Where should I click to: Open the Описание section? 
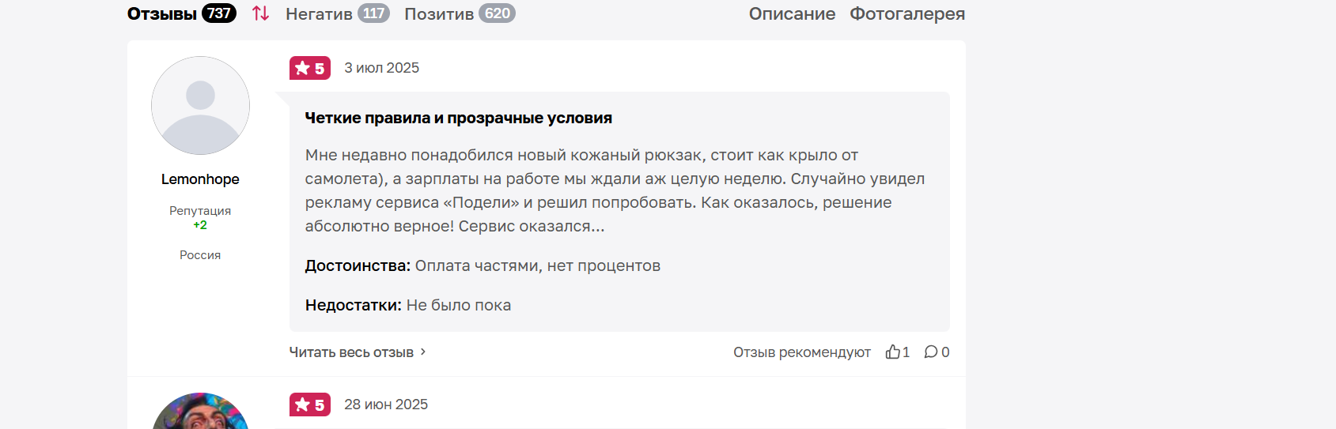click(x=792, y=13)
